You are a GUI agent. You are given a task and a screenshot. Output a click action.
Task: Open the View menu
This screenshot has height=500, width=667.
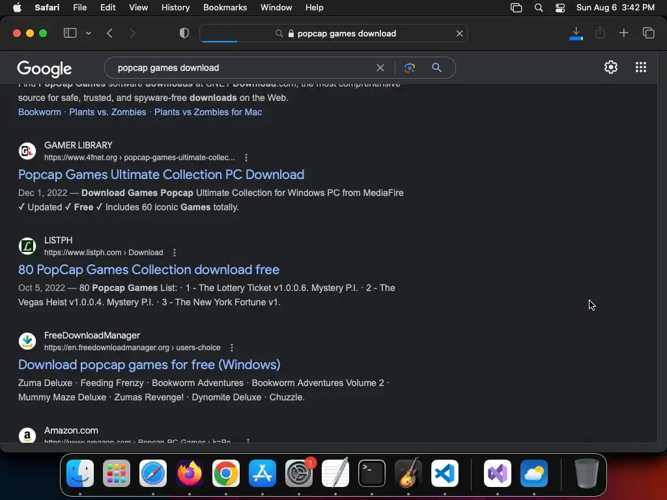click(138, 8)
